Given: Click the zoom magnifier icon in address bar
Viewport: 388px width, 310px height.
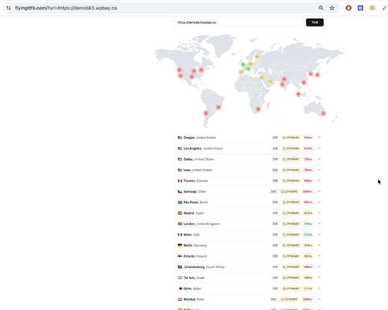Looking at the screenshot, I should point(321,8).
